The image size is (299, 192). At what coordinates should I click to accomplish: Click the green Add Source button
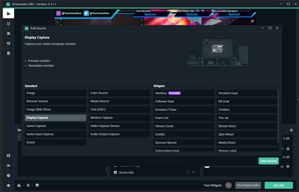(x=268, y=161)
